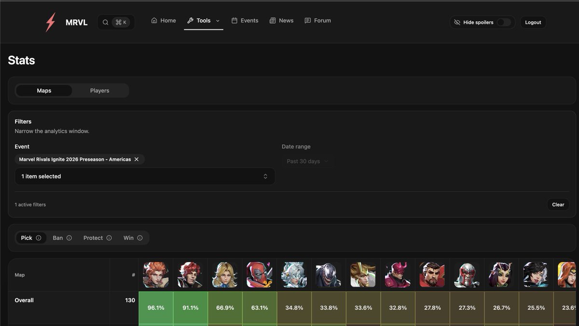Screen dimensions: 579x326
Task: Click the '1 active filters' text
Action: [30, 204]
